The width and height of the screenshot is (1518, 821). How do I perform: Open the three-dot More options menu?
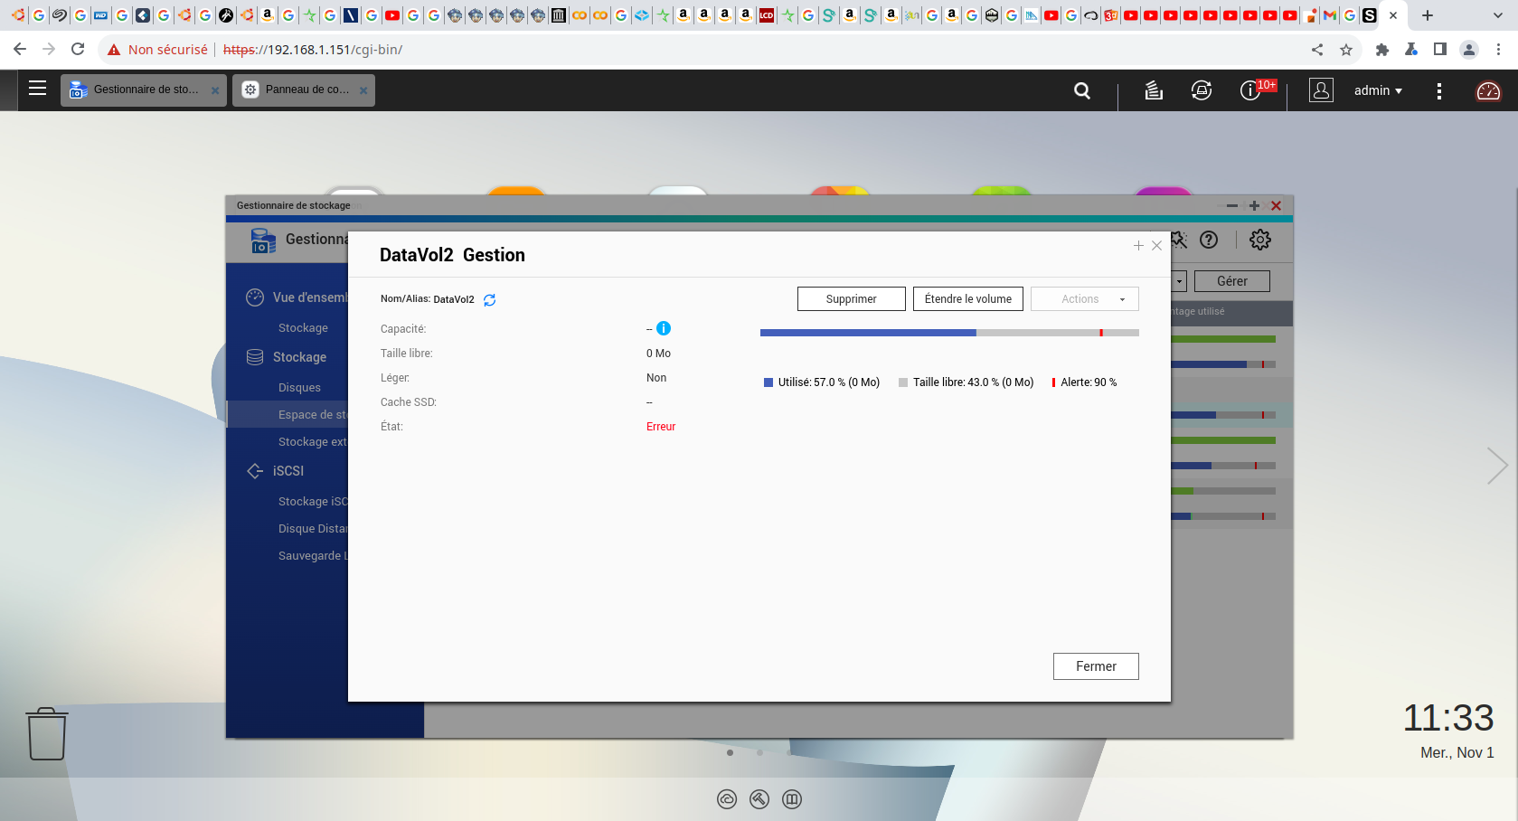[x=1439, y=90]
